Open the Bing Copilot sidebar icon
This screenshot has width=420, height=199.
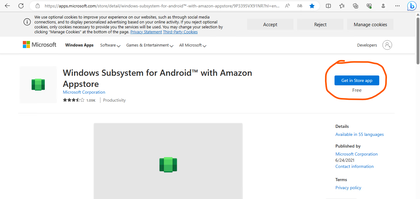(x=412, y=6)
